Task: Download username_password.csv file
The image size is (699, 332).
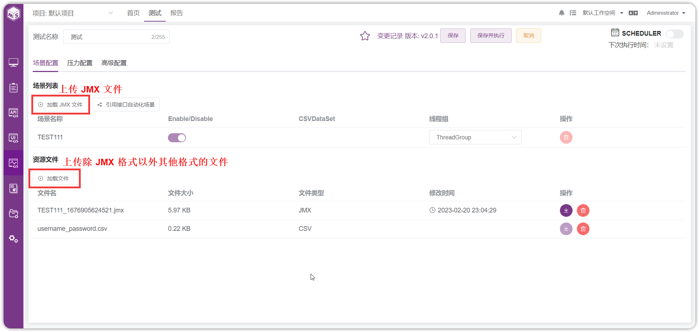Action: pos(566,229)
